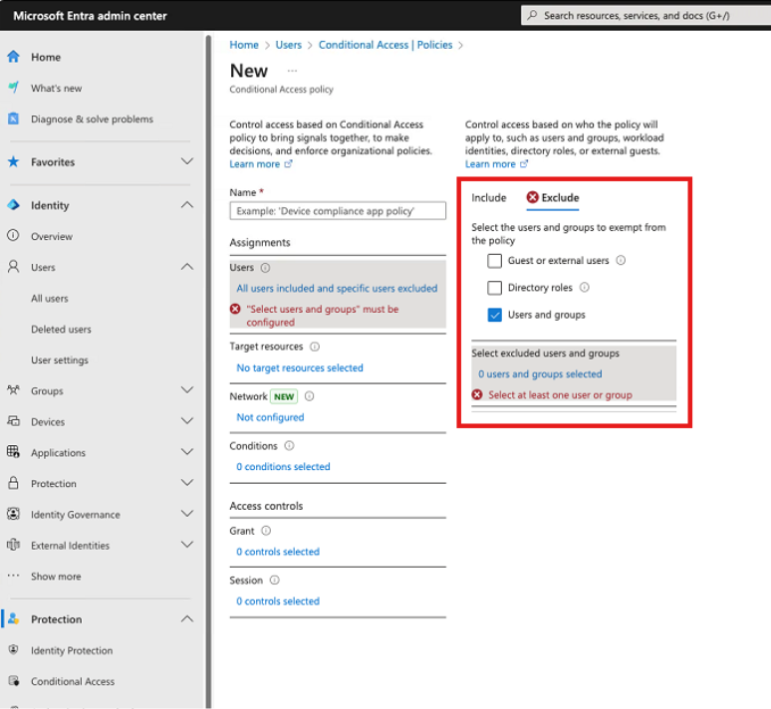Uncheck the Users and groups checkbox
771x709 pixels.
[494, 315]
